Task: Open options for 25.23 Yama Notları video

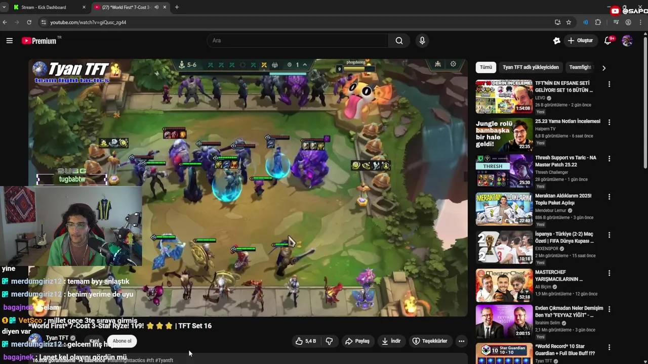Action: [x=609, y=122]
